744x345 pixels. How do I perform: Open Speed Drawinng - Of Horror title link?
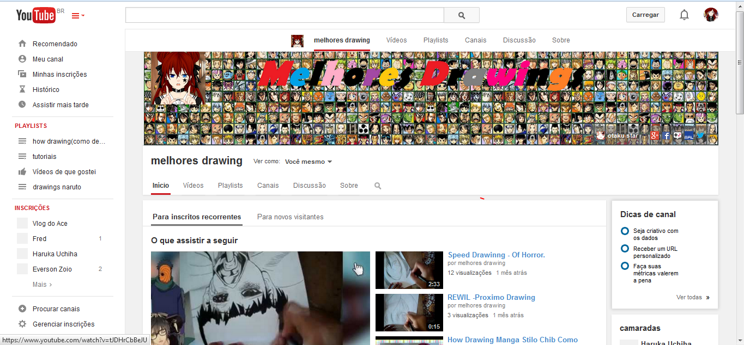click(x=497, y=255)
